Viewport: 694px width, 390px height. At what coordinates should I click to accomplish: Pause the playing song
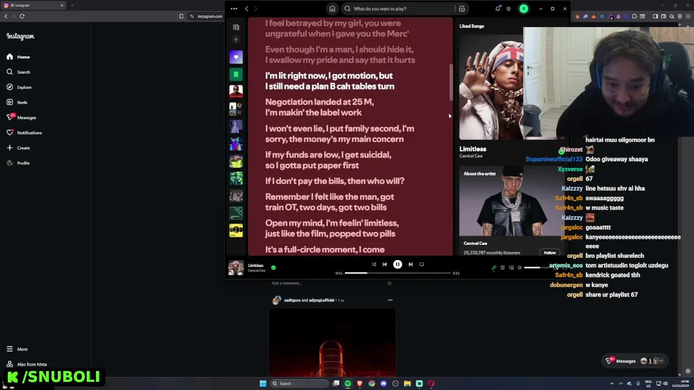point(397,264)
